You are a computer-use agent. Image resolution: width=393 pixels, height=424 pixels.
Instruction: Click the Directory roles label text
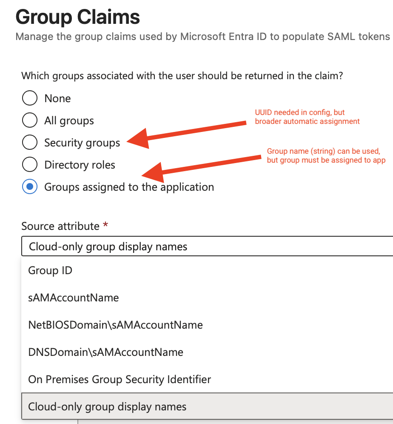click(x=80, y=165)
